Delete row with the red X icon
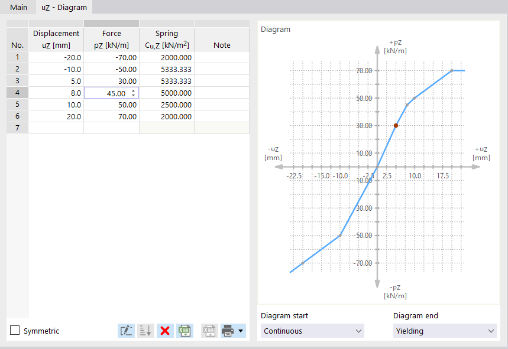This screenshot has height=349, width=508. (x=165, y=331)
